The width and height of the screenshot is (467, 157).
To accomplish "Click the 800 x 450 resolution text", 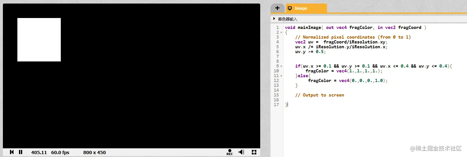I will (x=95, y=152).
